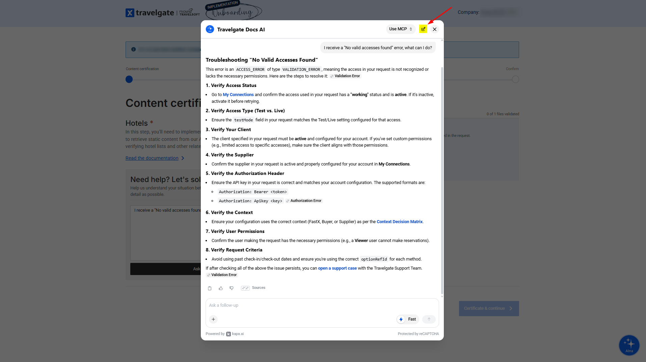Click the "0 of 1 files validated" text

coord(503,114)
